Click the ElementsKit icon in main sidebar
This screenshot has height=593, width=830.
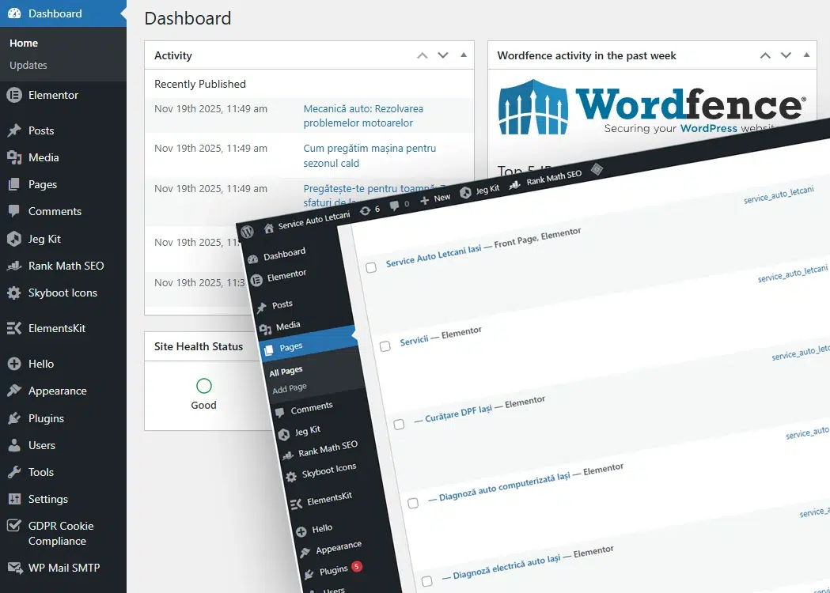coord(14,328)
